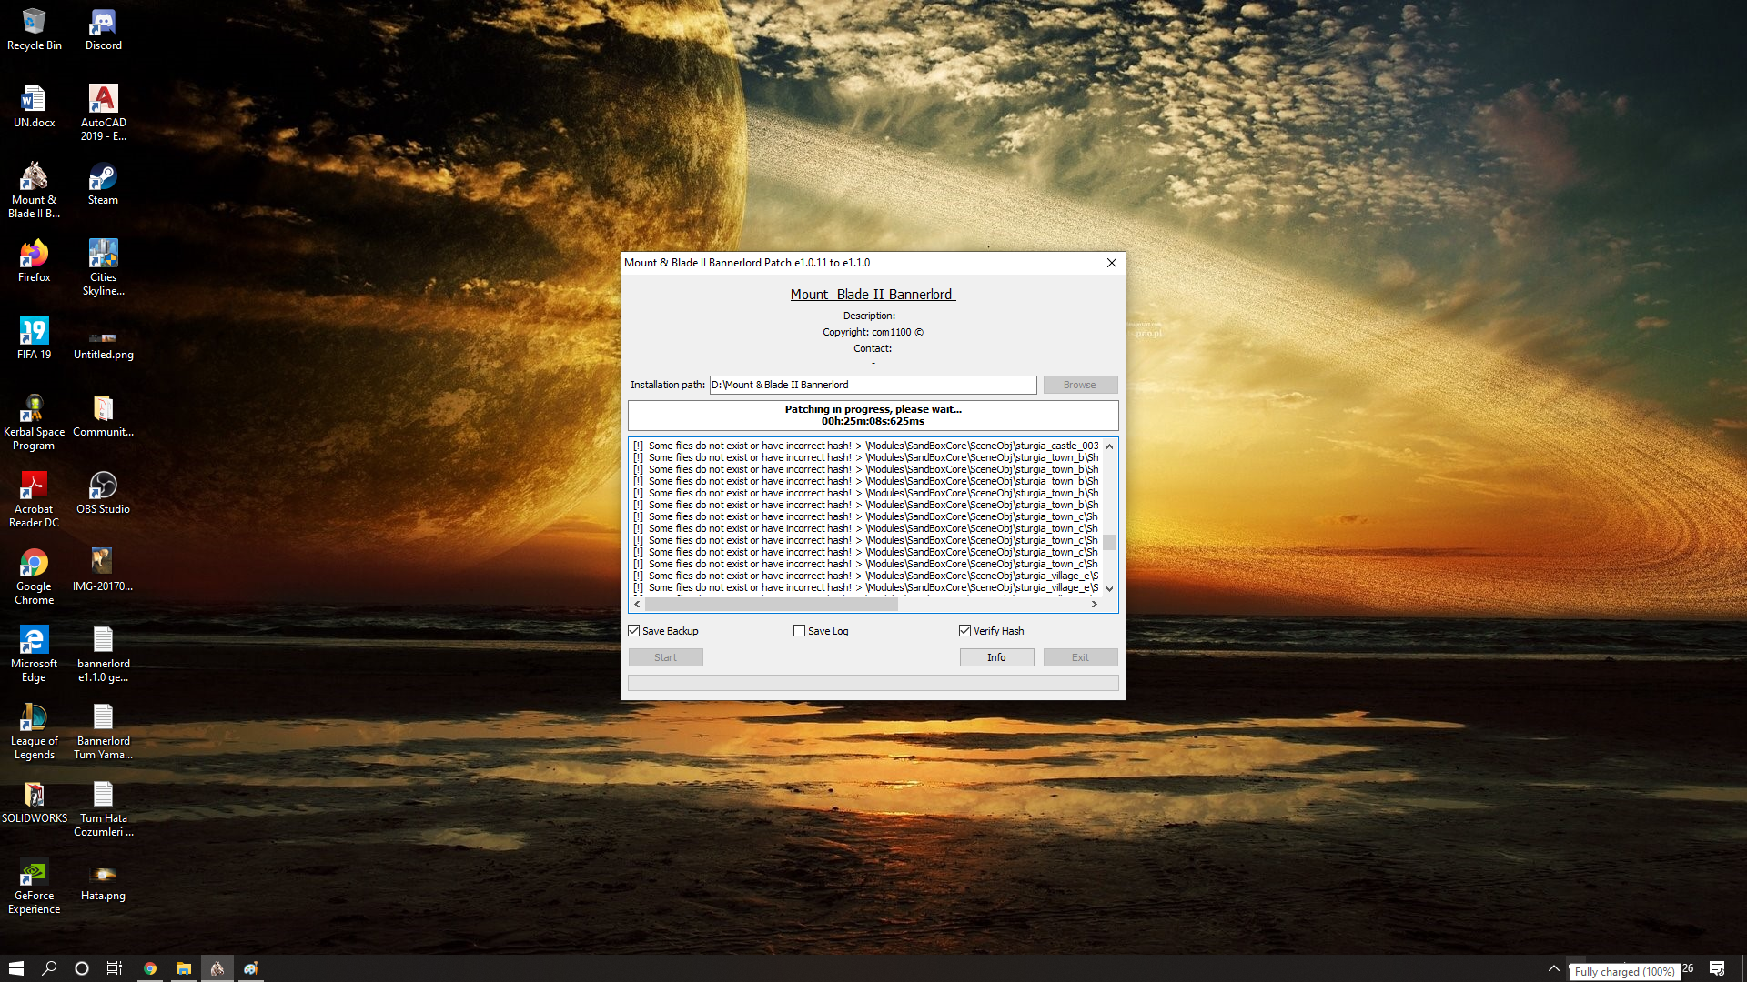Select the Bannerlord Tum Yama text file

[x=103, y=731]
